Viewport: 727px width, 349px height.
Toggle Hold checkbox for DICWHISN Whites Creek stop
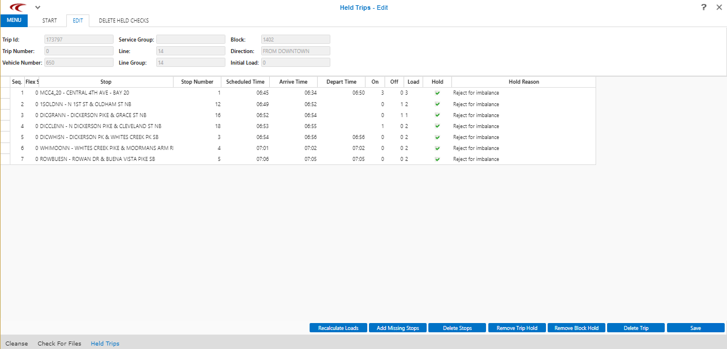click(x=437, y=137)
